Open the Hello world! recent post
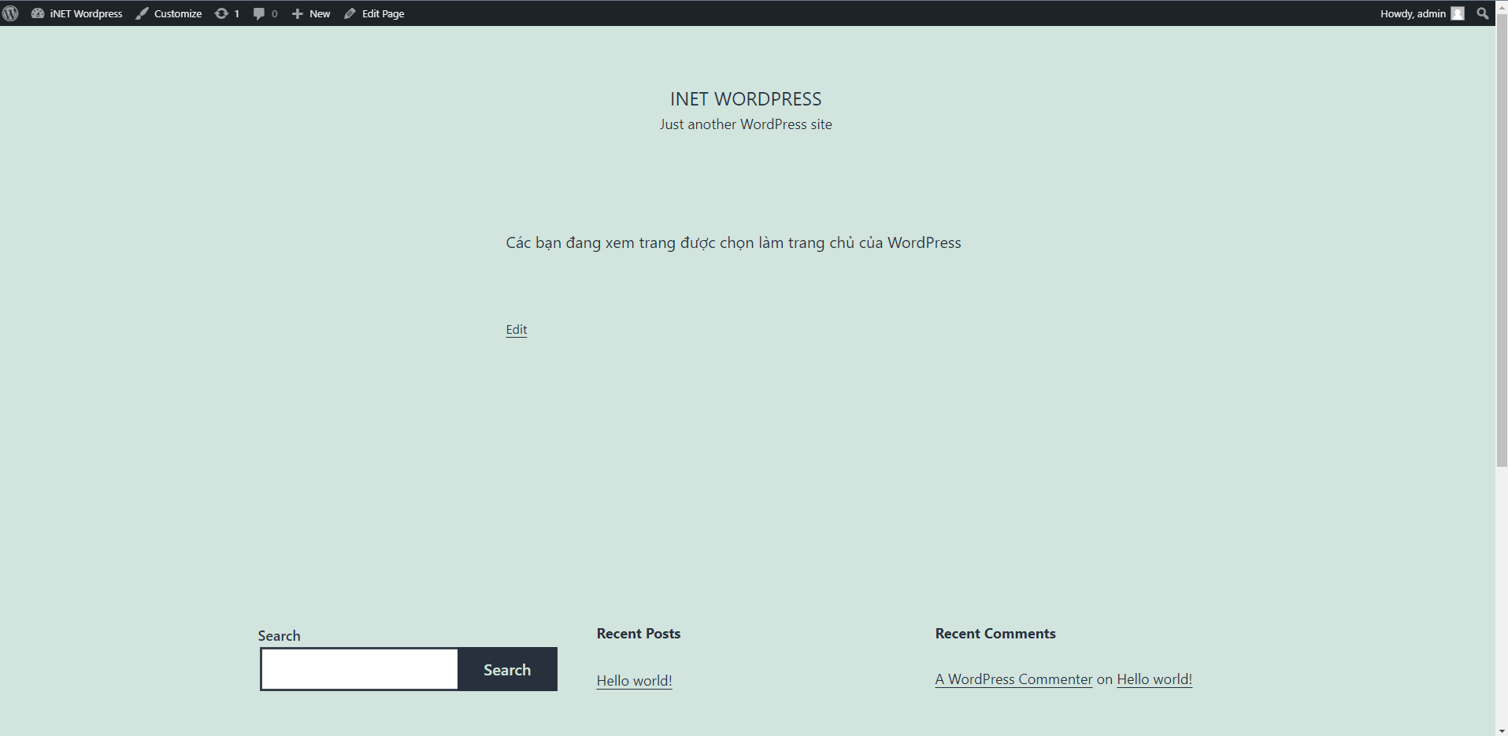The image size is (1508, 736). [634, 681]
